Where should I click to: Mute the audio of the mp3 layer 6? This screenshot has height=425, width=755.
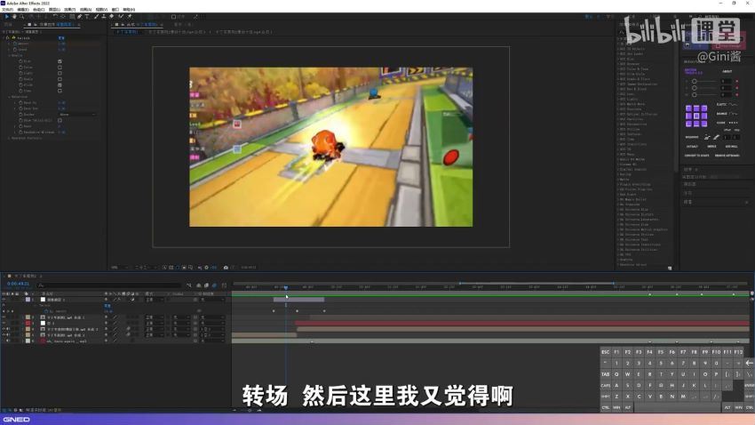(x=7, y=341)
